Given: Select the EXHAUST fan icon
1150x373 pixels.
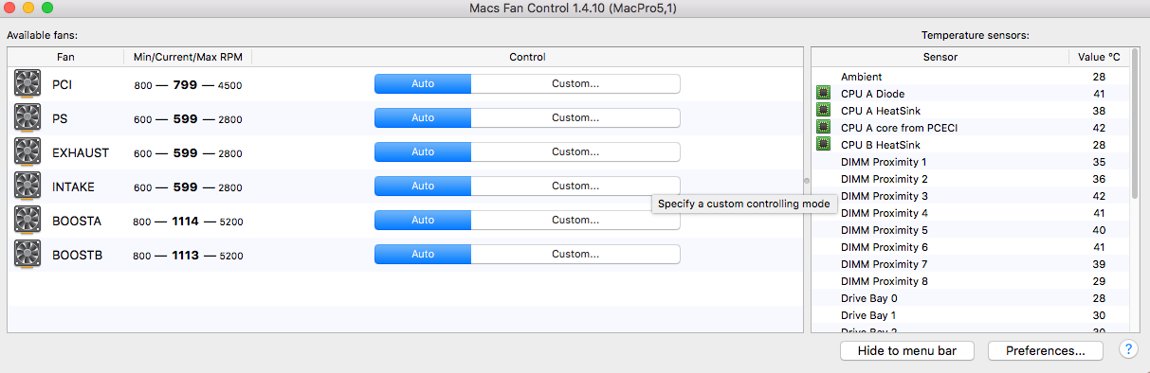Looking at the screenshot, I should click(27, 152).
